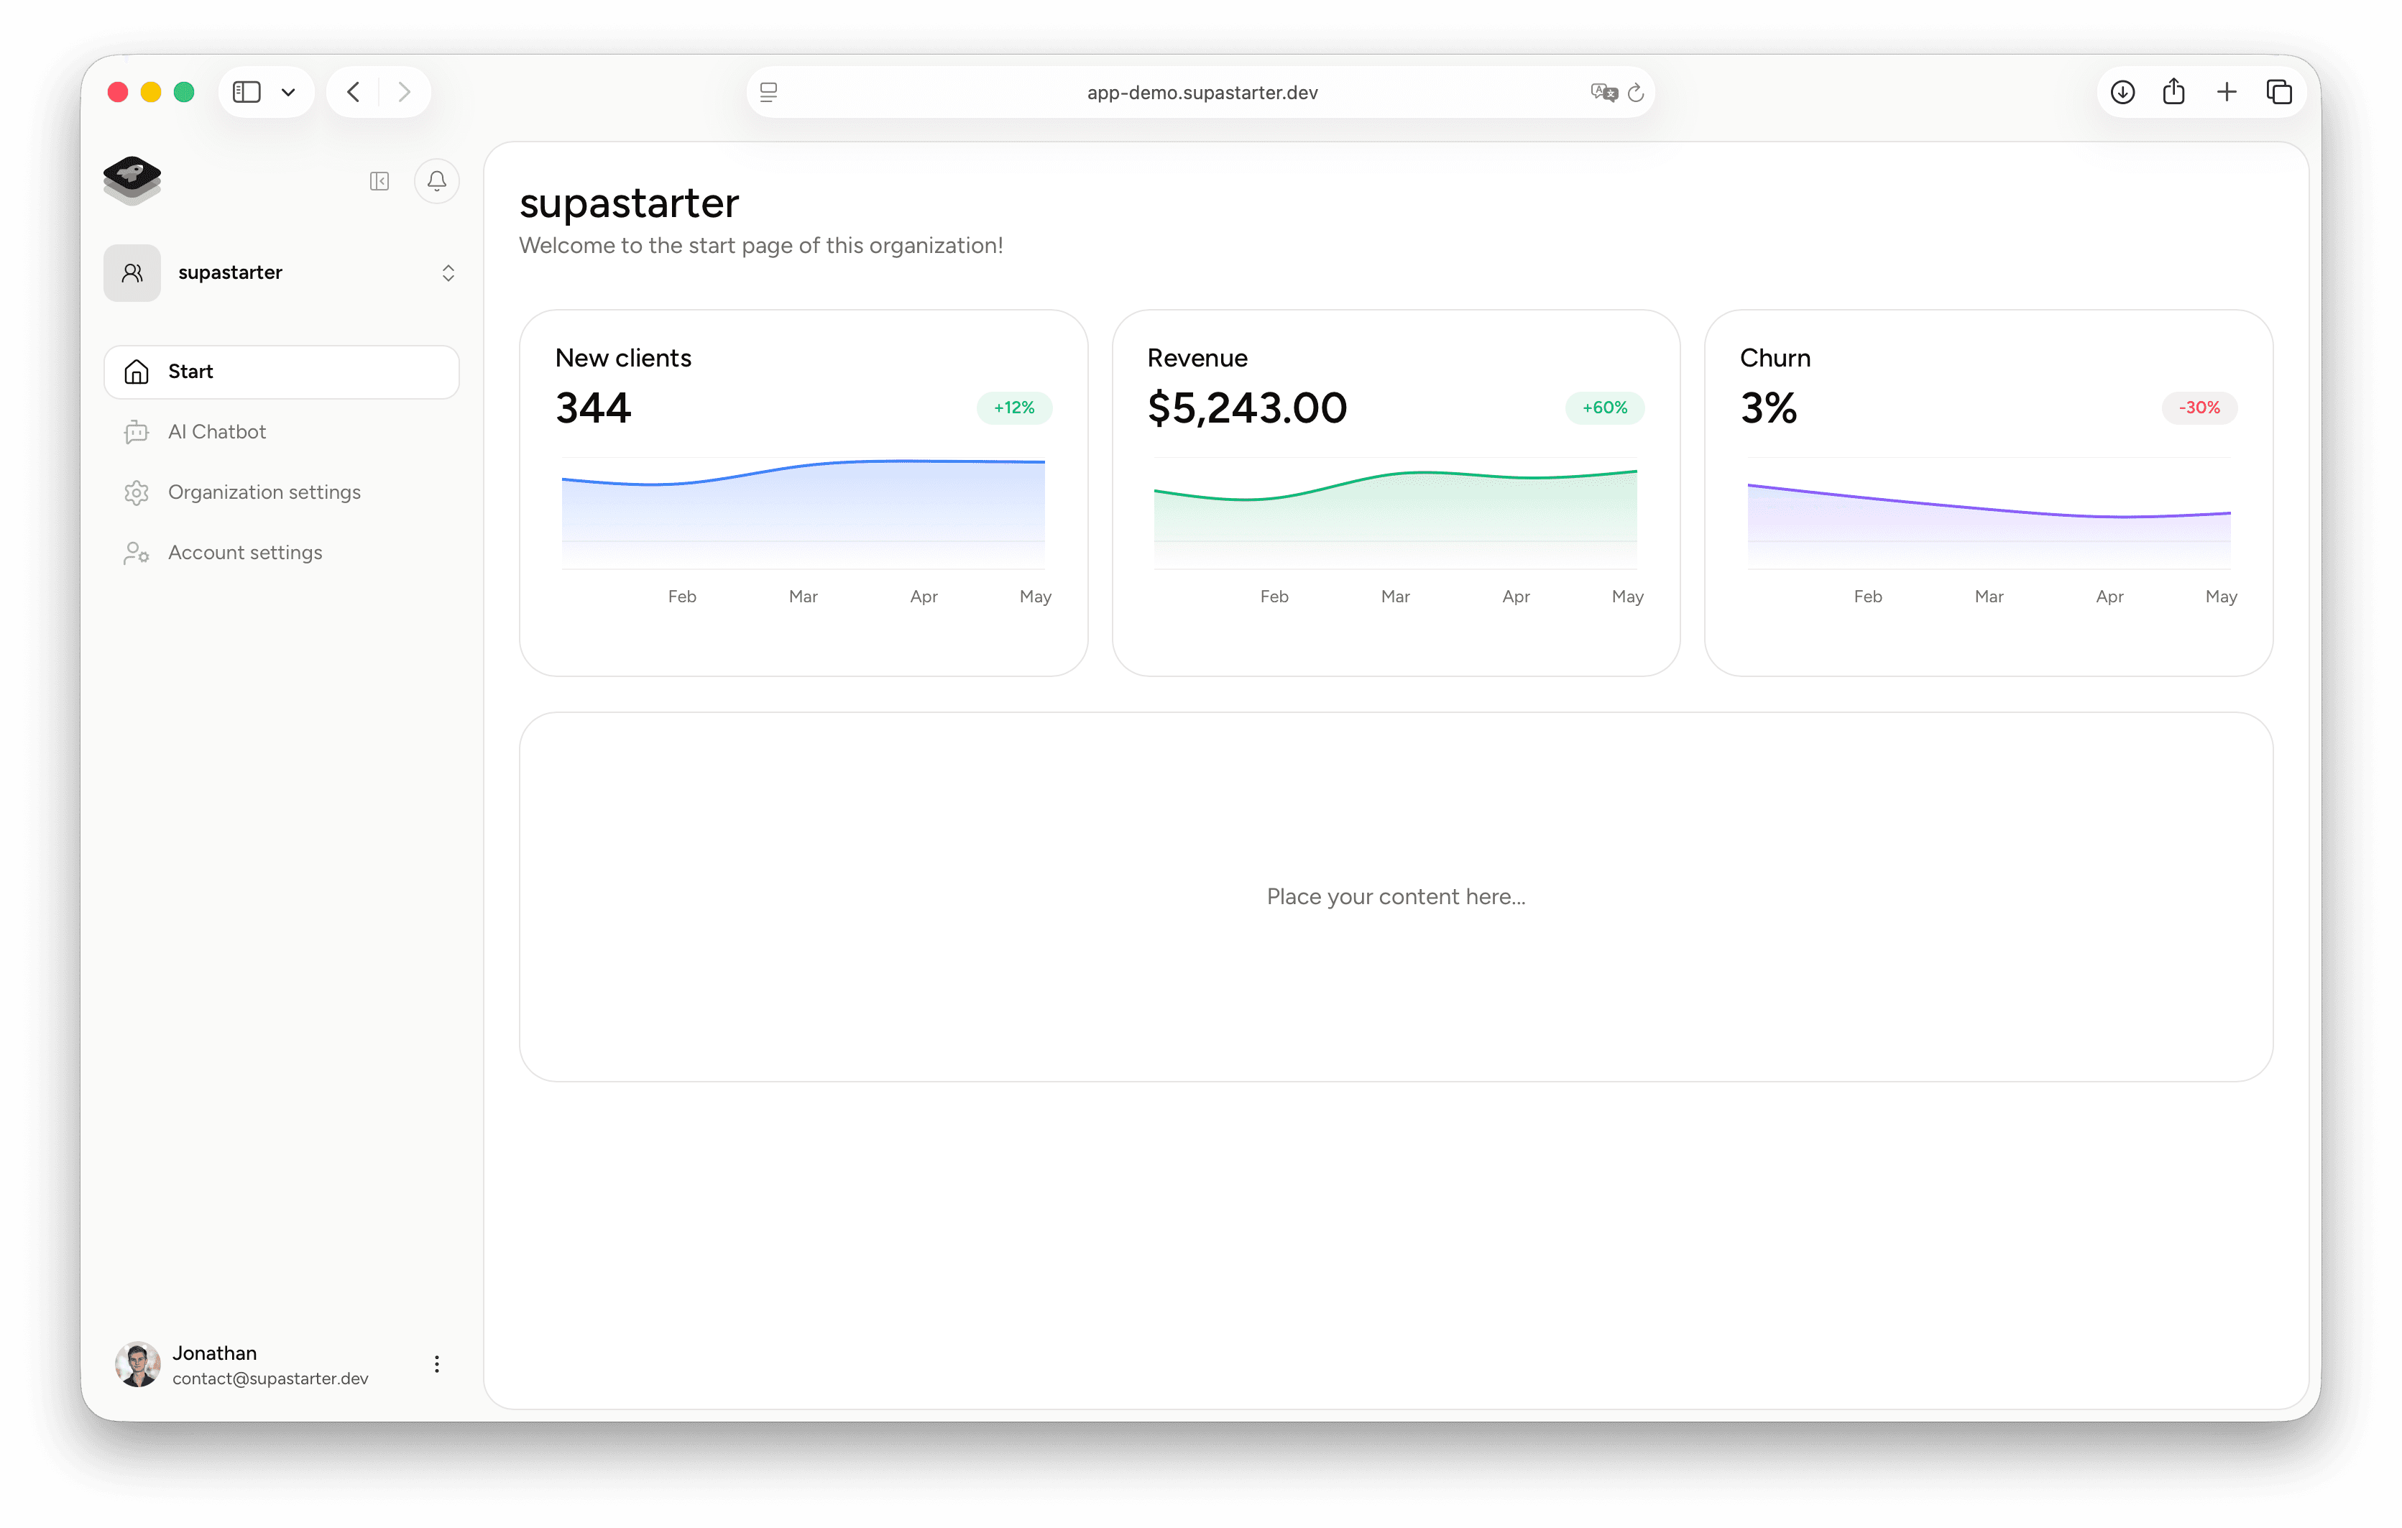Viewport: 2402px width, 1528px height.
Task: Switch to the Start menu item
Action: [190, 371]
